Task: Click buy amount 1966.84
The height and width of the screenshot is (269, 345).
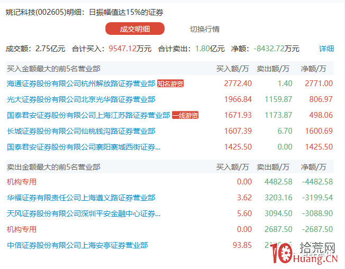Action: [x=238, y=99]
